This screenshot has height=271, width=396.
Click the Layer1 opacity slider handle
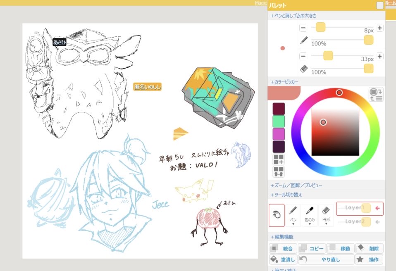click(366, 208)
